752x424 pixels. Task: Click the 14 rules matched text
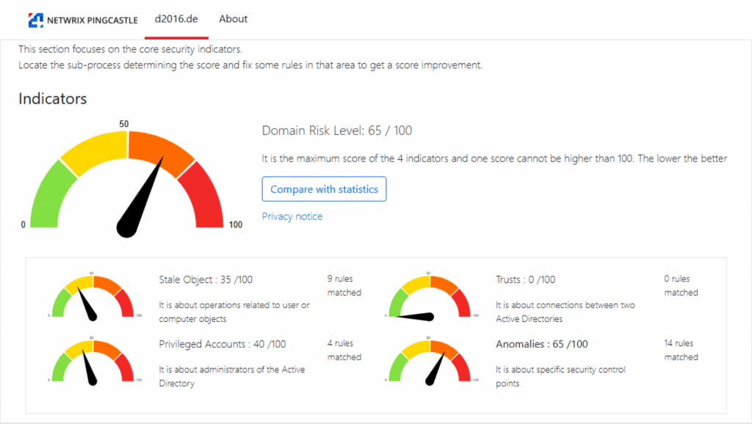pyautogui.click(x=681, y=350)
